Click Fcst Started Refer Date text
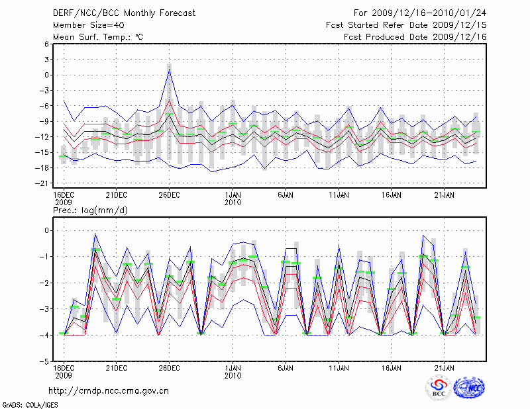Viewport: 530px width, 409px height. coord(406,24)
